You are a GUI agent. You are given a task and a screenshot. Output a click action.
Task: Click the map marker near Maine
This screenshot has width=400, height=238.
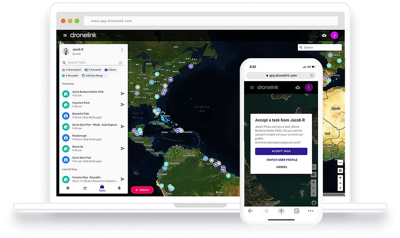click(191, 66)
